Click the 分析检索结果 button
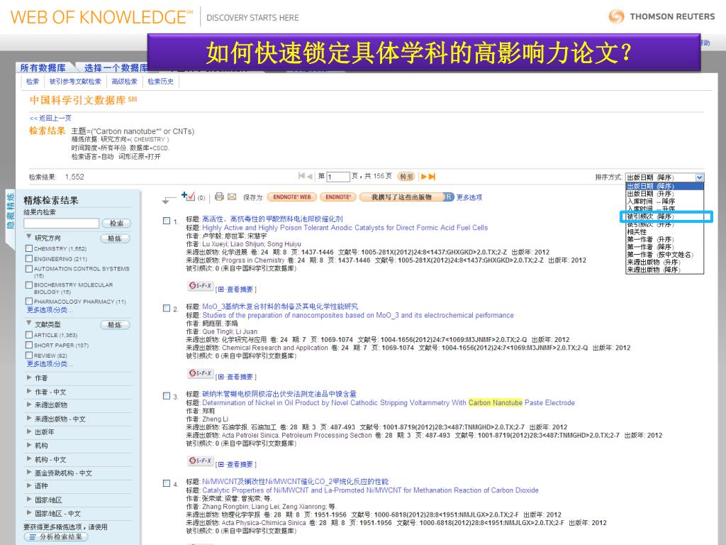 pos(55,536)
